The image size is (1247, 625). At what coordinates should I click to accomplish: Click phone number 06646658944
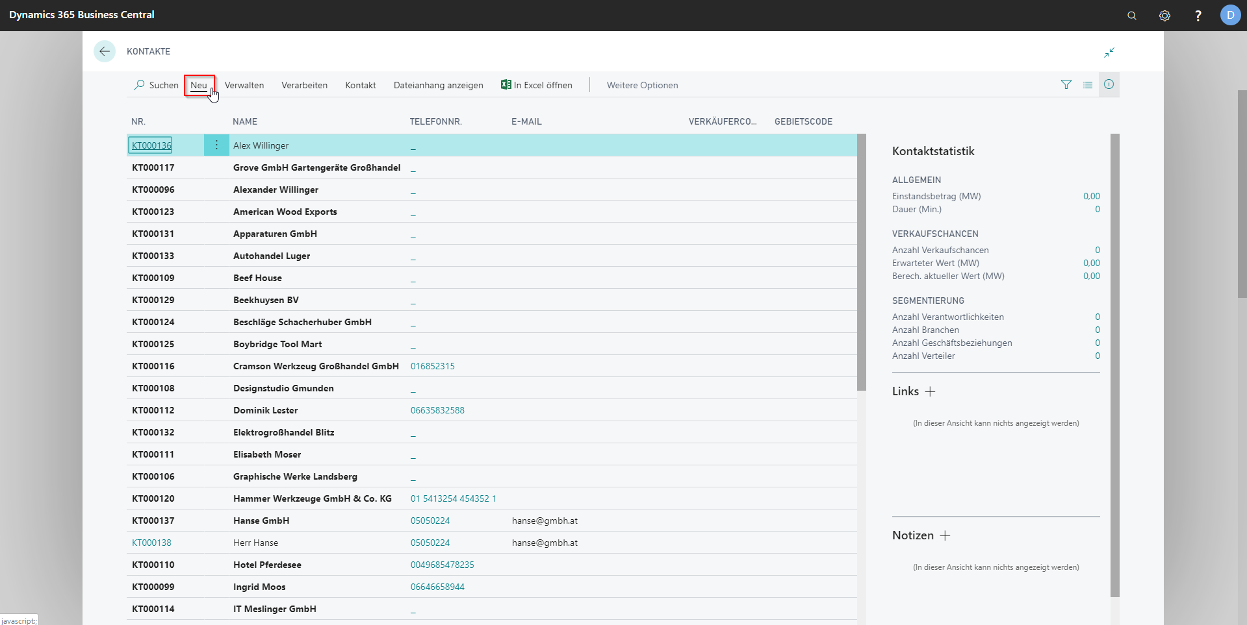click(437, 587)
